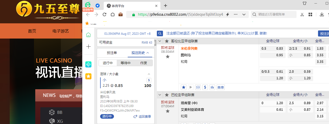Click the scissors screenshot tool
Viewport: 329px width, 124px height.
coord(302,14)
